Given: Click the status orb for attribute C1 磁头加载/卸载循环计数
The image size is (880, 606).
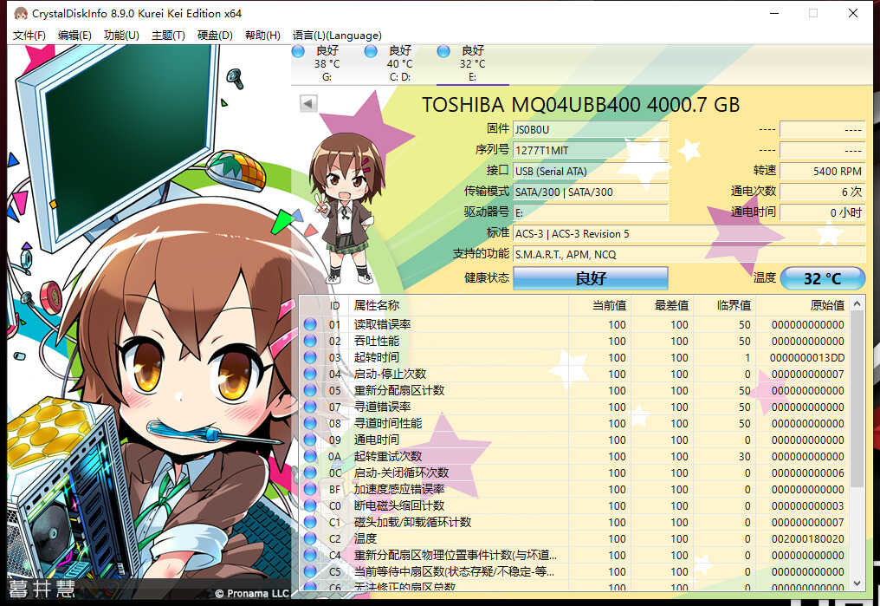Looking at the screenshot, I should (310, 522).
